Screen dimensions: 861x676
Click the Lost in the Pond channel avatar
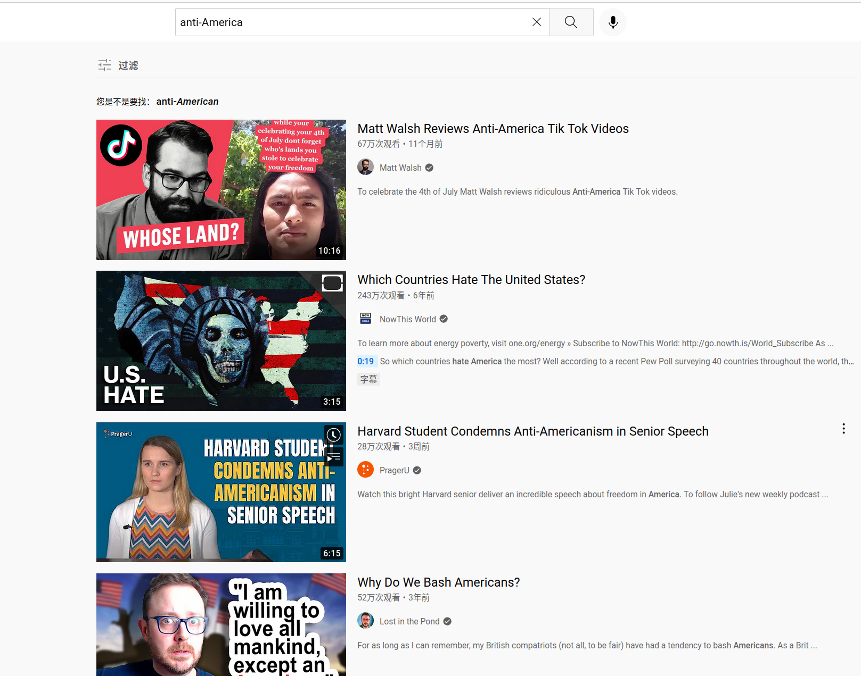[x=365, y=621]
